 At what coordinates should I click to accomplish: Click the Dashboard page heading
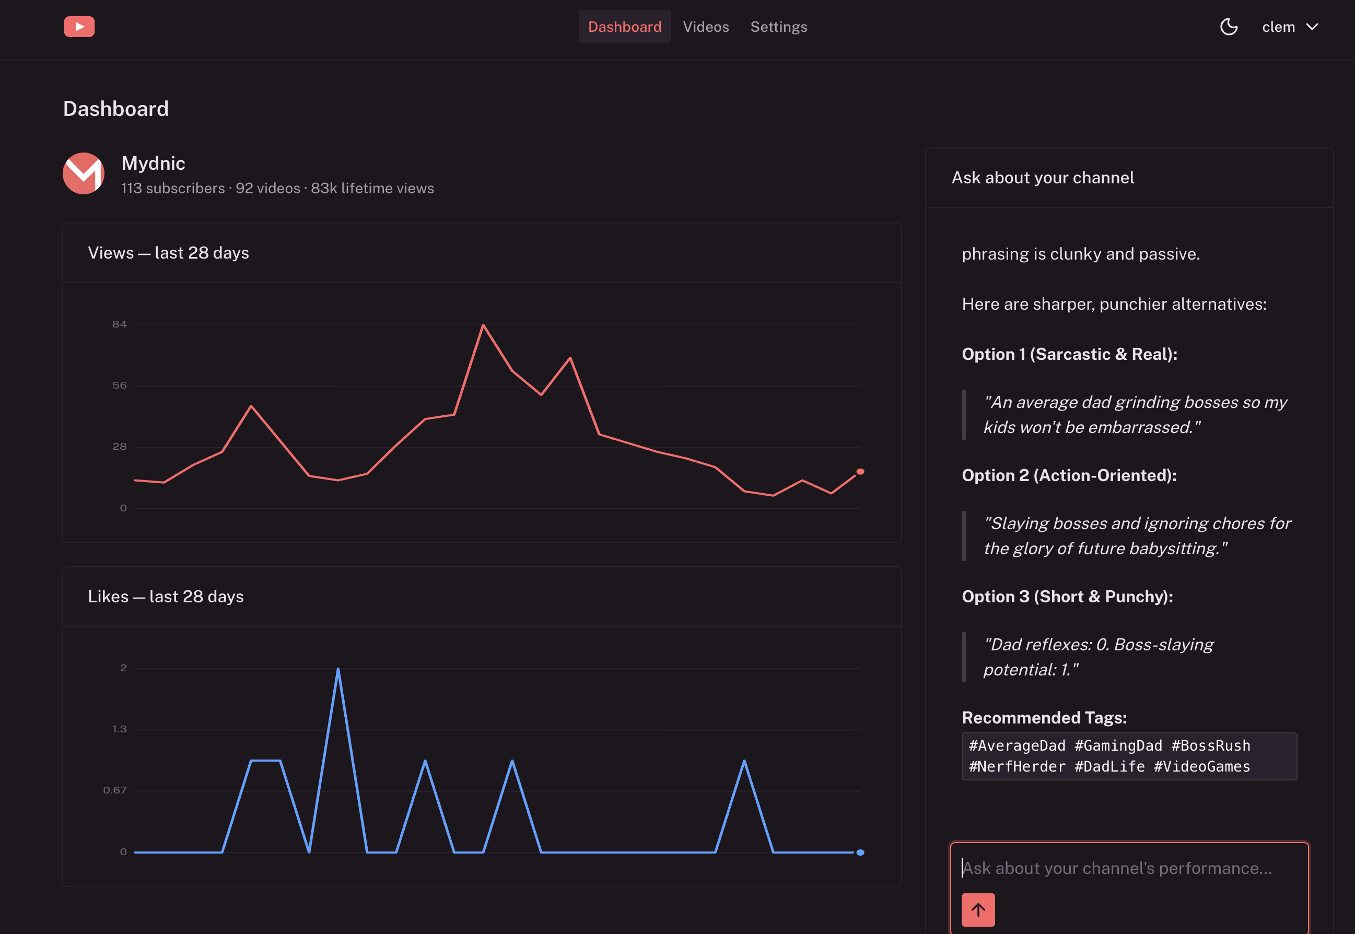(x=116, y=109)
